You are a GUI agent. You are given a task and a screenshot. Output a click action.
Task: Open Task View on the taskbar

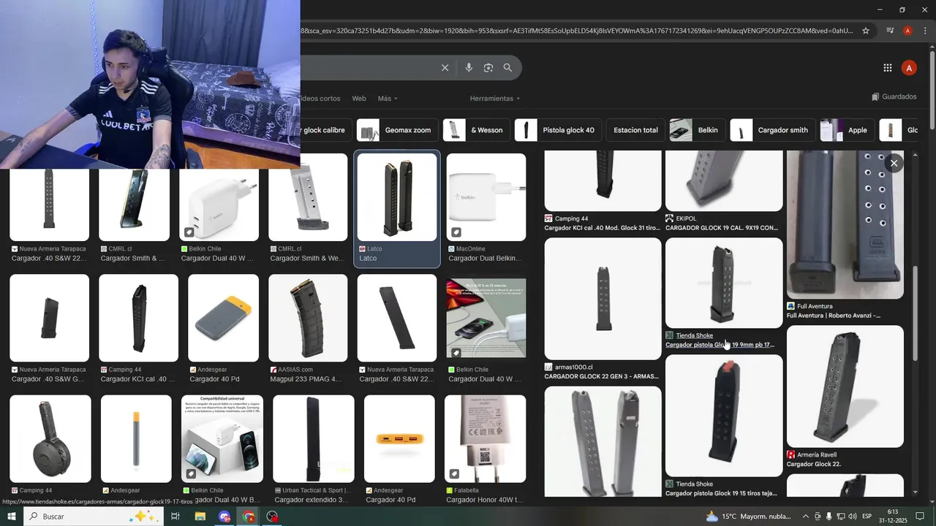click(175, 517)
